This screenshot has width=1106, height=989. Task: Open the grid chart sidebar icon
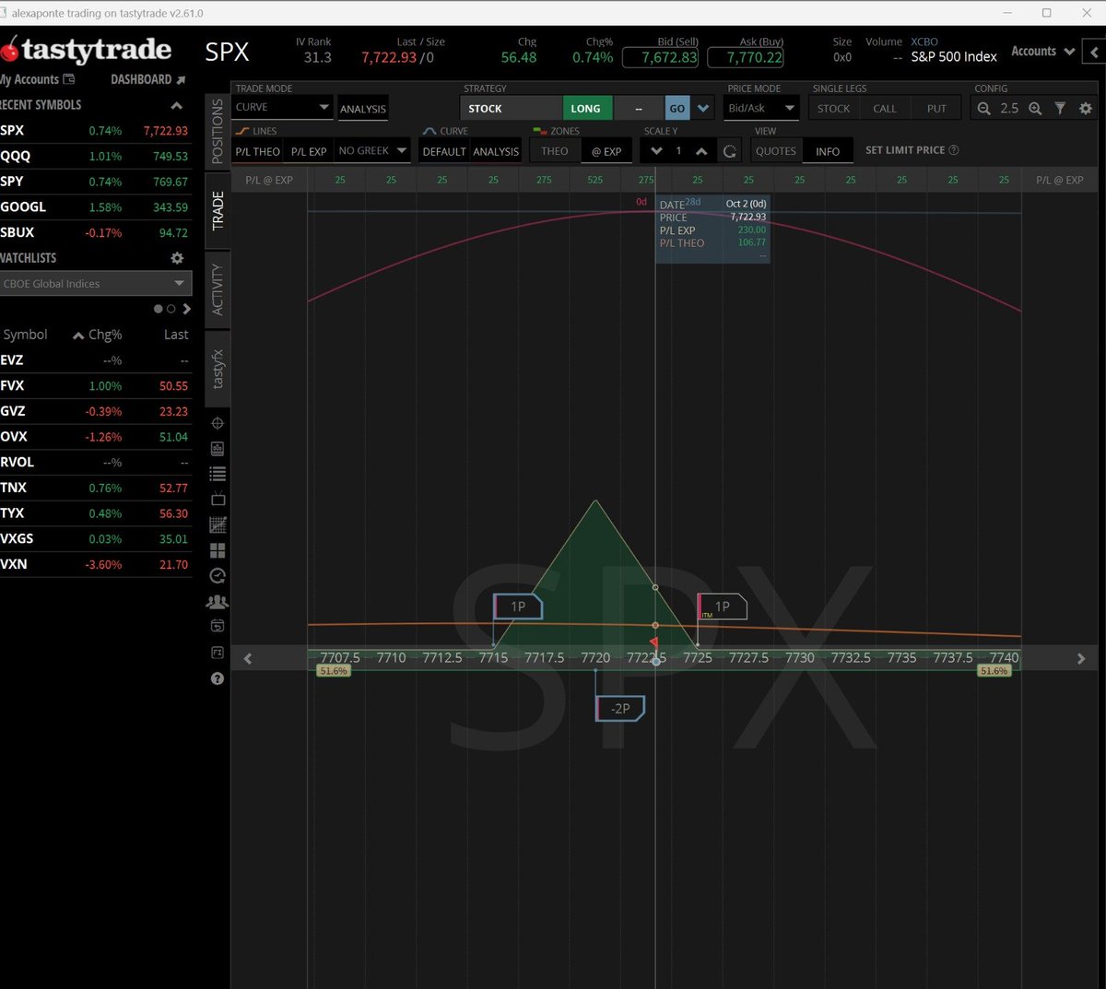click(x=218, y=524)
